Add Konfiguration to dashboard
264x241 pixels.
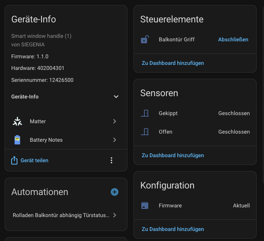click(173, 229)
